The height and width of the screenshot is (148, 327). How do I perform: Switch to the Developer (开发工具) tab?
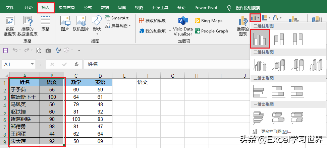[x=160, y=8]
